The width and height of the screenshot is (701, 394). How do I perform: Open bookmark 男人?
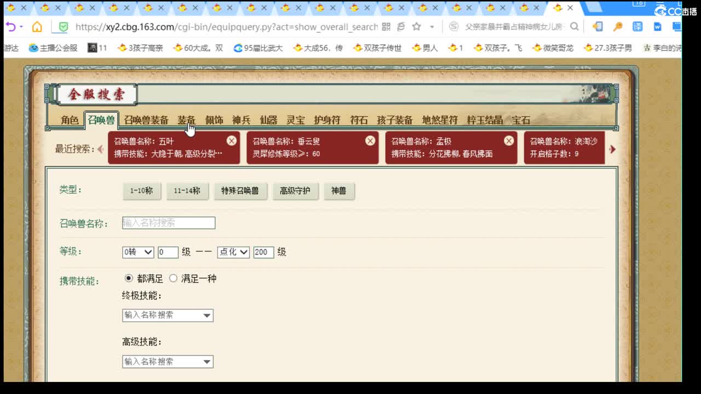click(x=425, y=48)
